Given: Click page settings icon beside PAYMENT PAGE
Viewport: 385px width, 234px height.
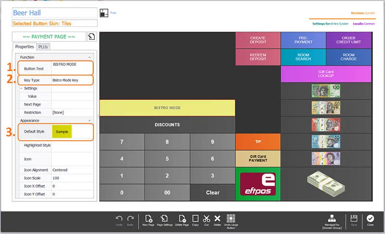Looking at the screenshot, I should 91,37.
